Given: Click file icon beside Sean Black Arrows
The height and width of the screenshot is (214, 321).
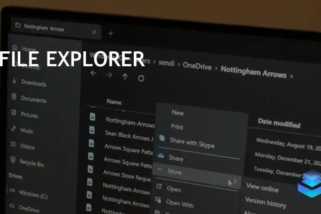Looking at the screenshot, I should [x=92, y=130].
